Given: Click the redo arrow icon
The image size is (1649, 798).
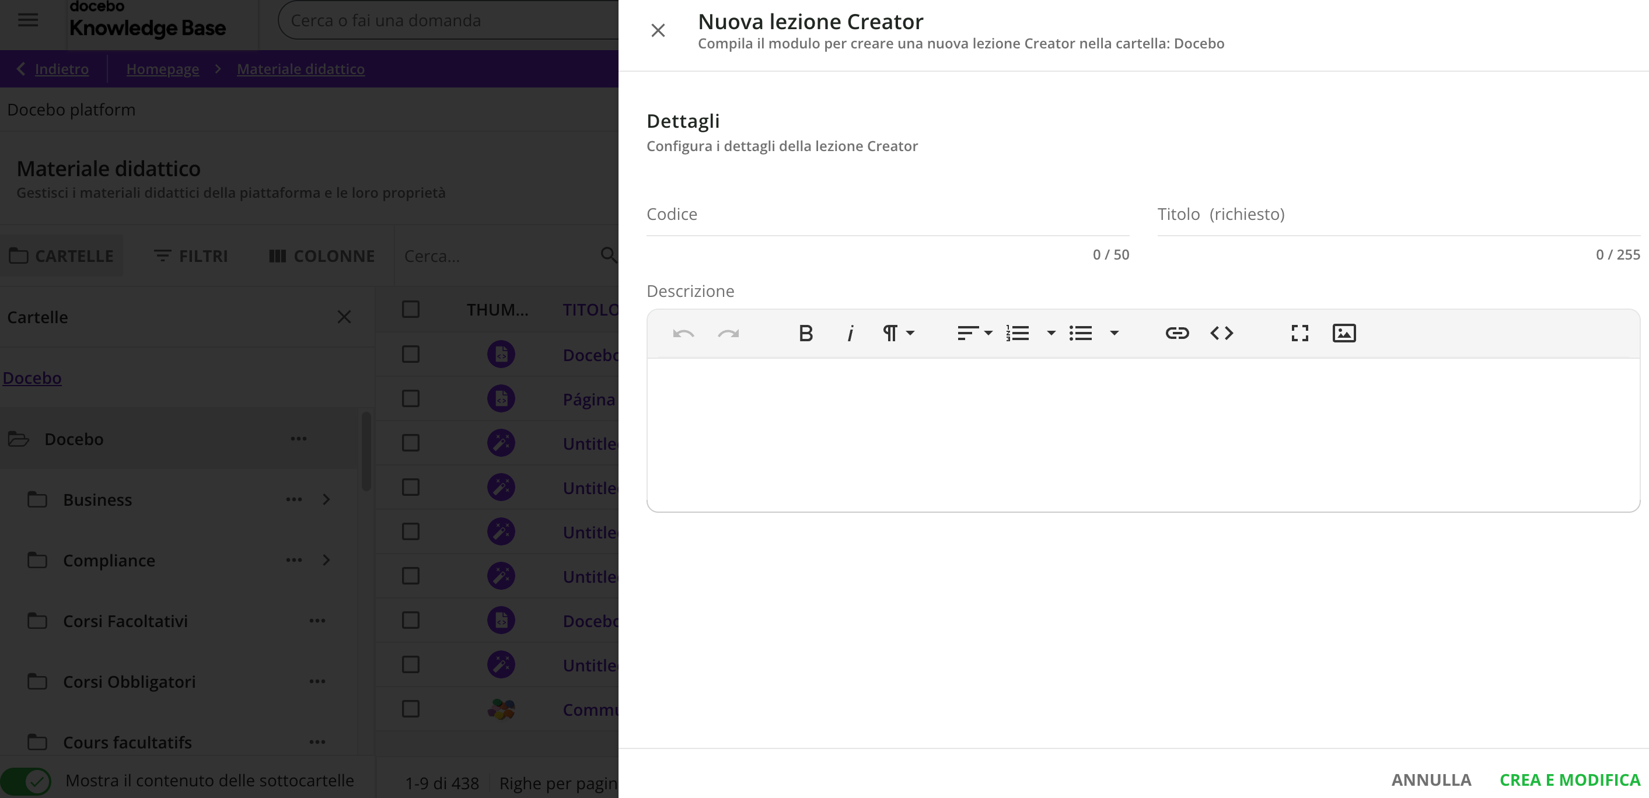Looking at the screenshot, I should [728, 334].
